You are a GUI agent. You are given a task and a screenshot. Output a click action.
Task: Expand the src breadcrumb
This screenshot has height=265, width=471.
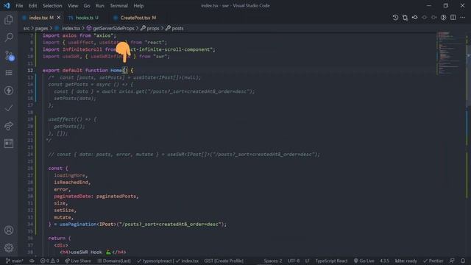(26, 28)
